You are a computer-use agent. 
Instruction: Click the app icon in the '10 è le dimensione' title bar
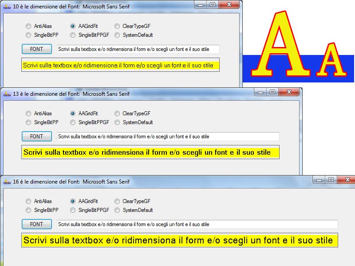tap(7, 7)
